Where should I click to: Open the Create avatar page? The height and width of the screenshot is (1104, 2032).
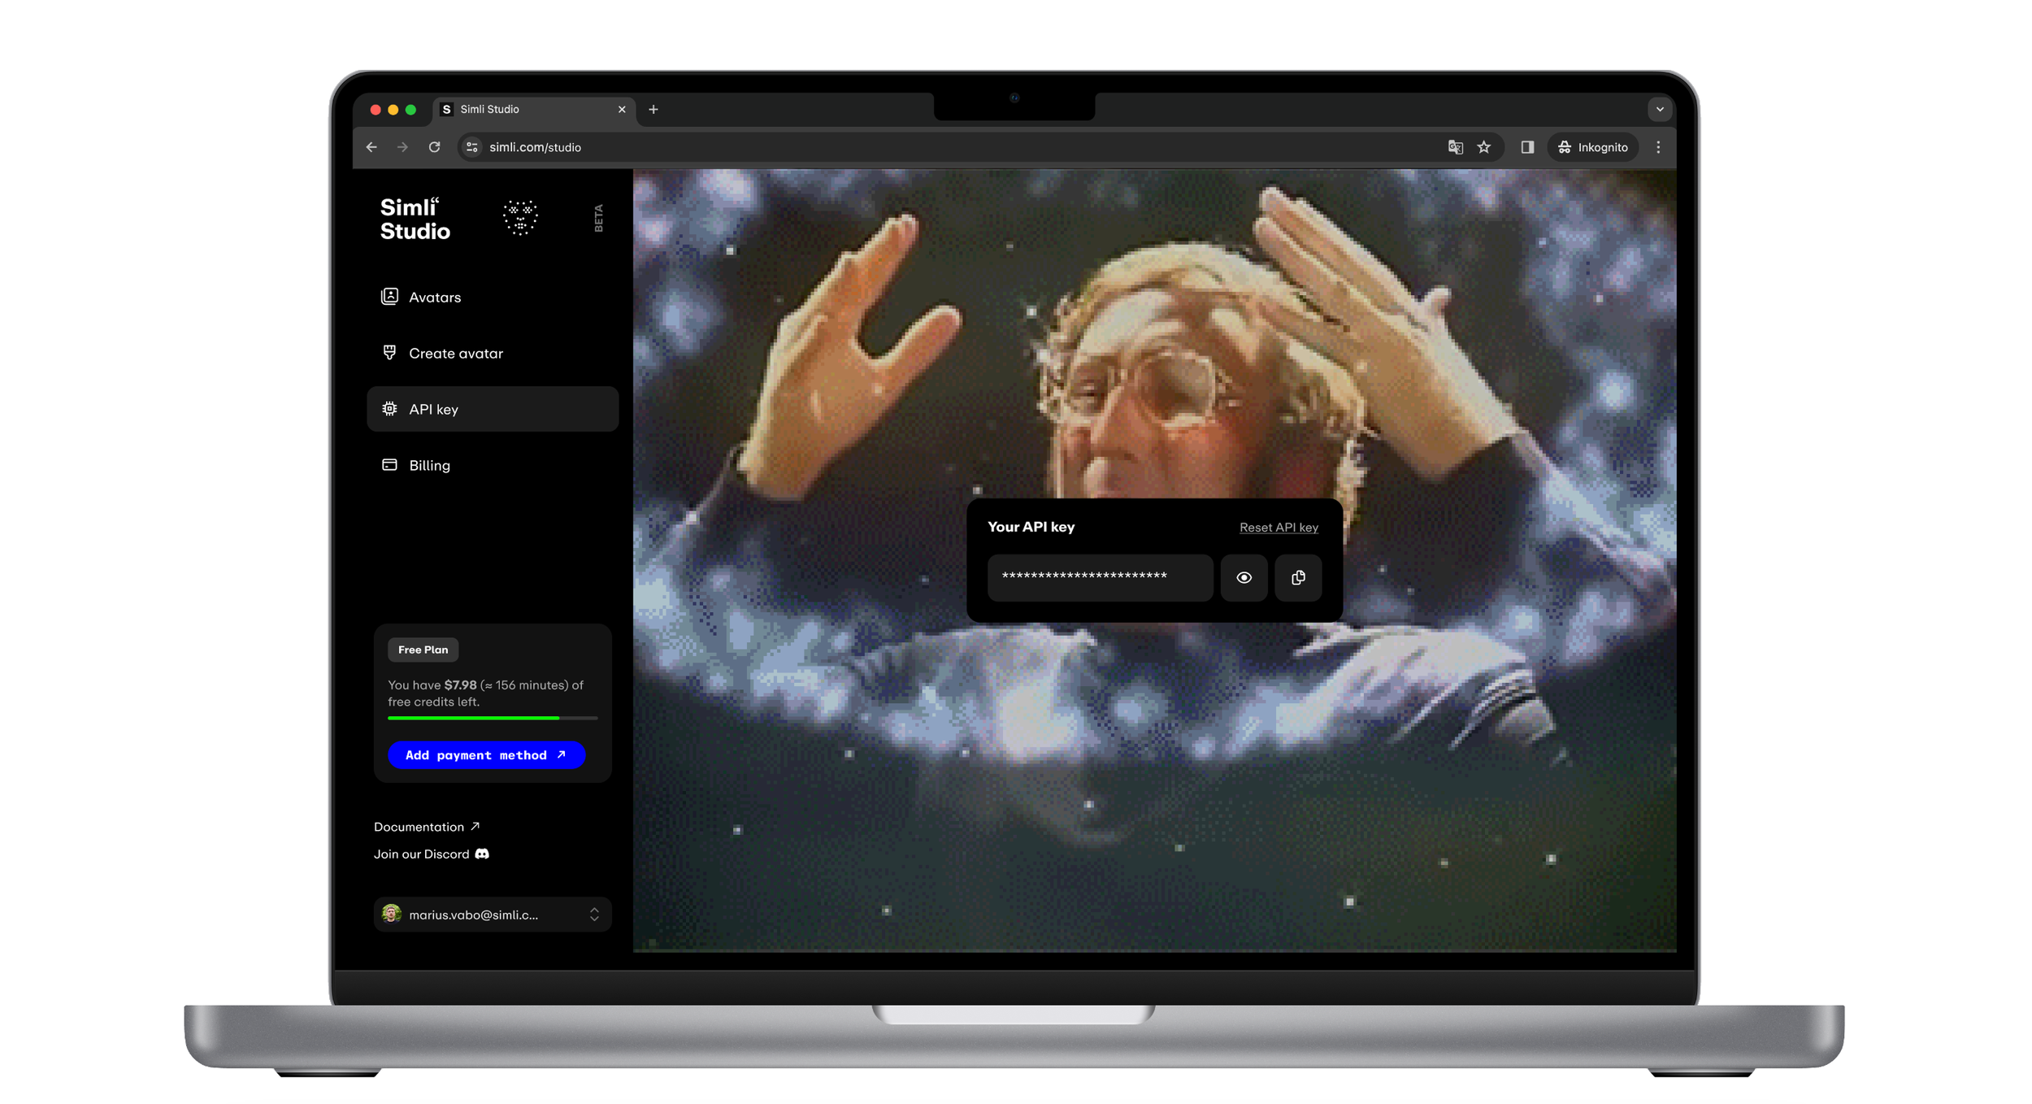click(493, 353)
